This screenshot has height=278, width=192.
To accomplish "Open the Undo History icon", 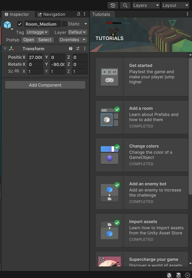I will tap(113, 5).
